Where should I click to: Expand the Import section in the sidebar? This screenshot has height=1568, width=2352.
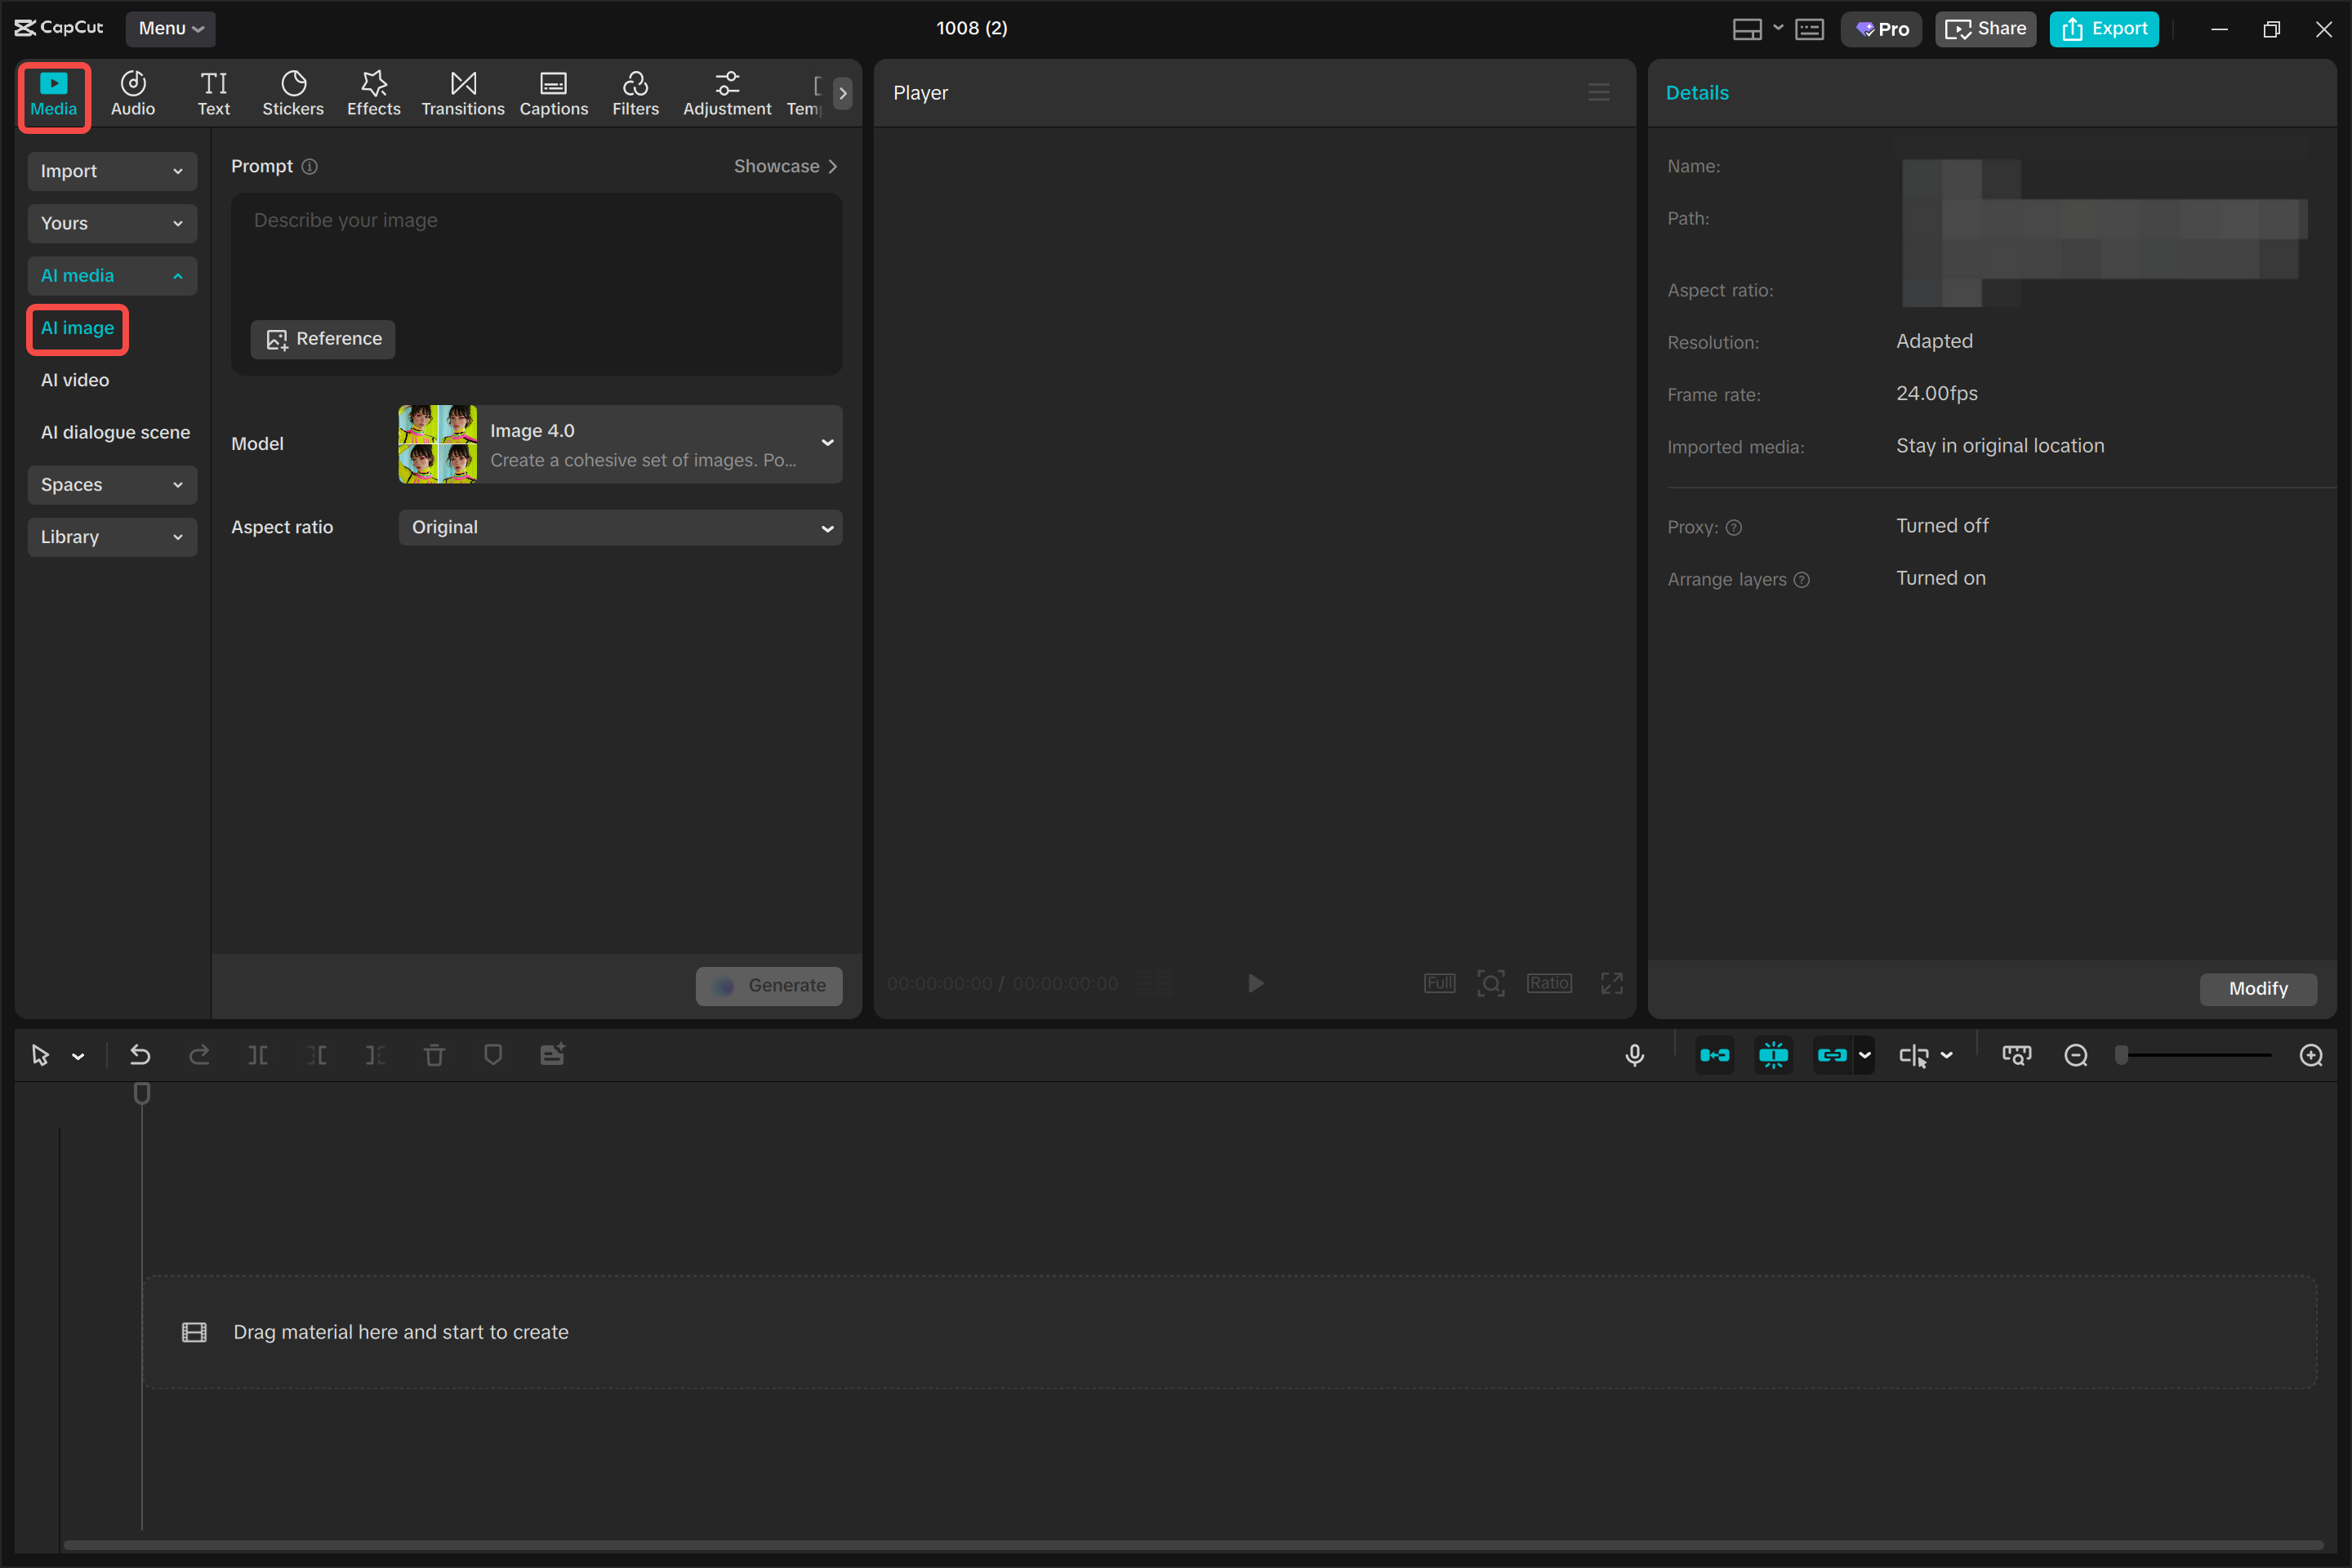111,171
